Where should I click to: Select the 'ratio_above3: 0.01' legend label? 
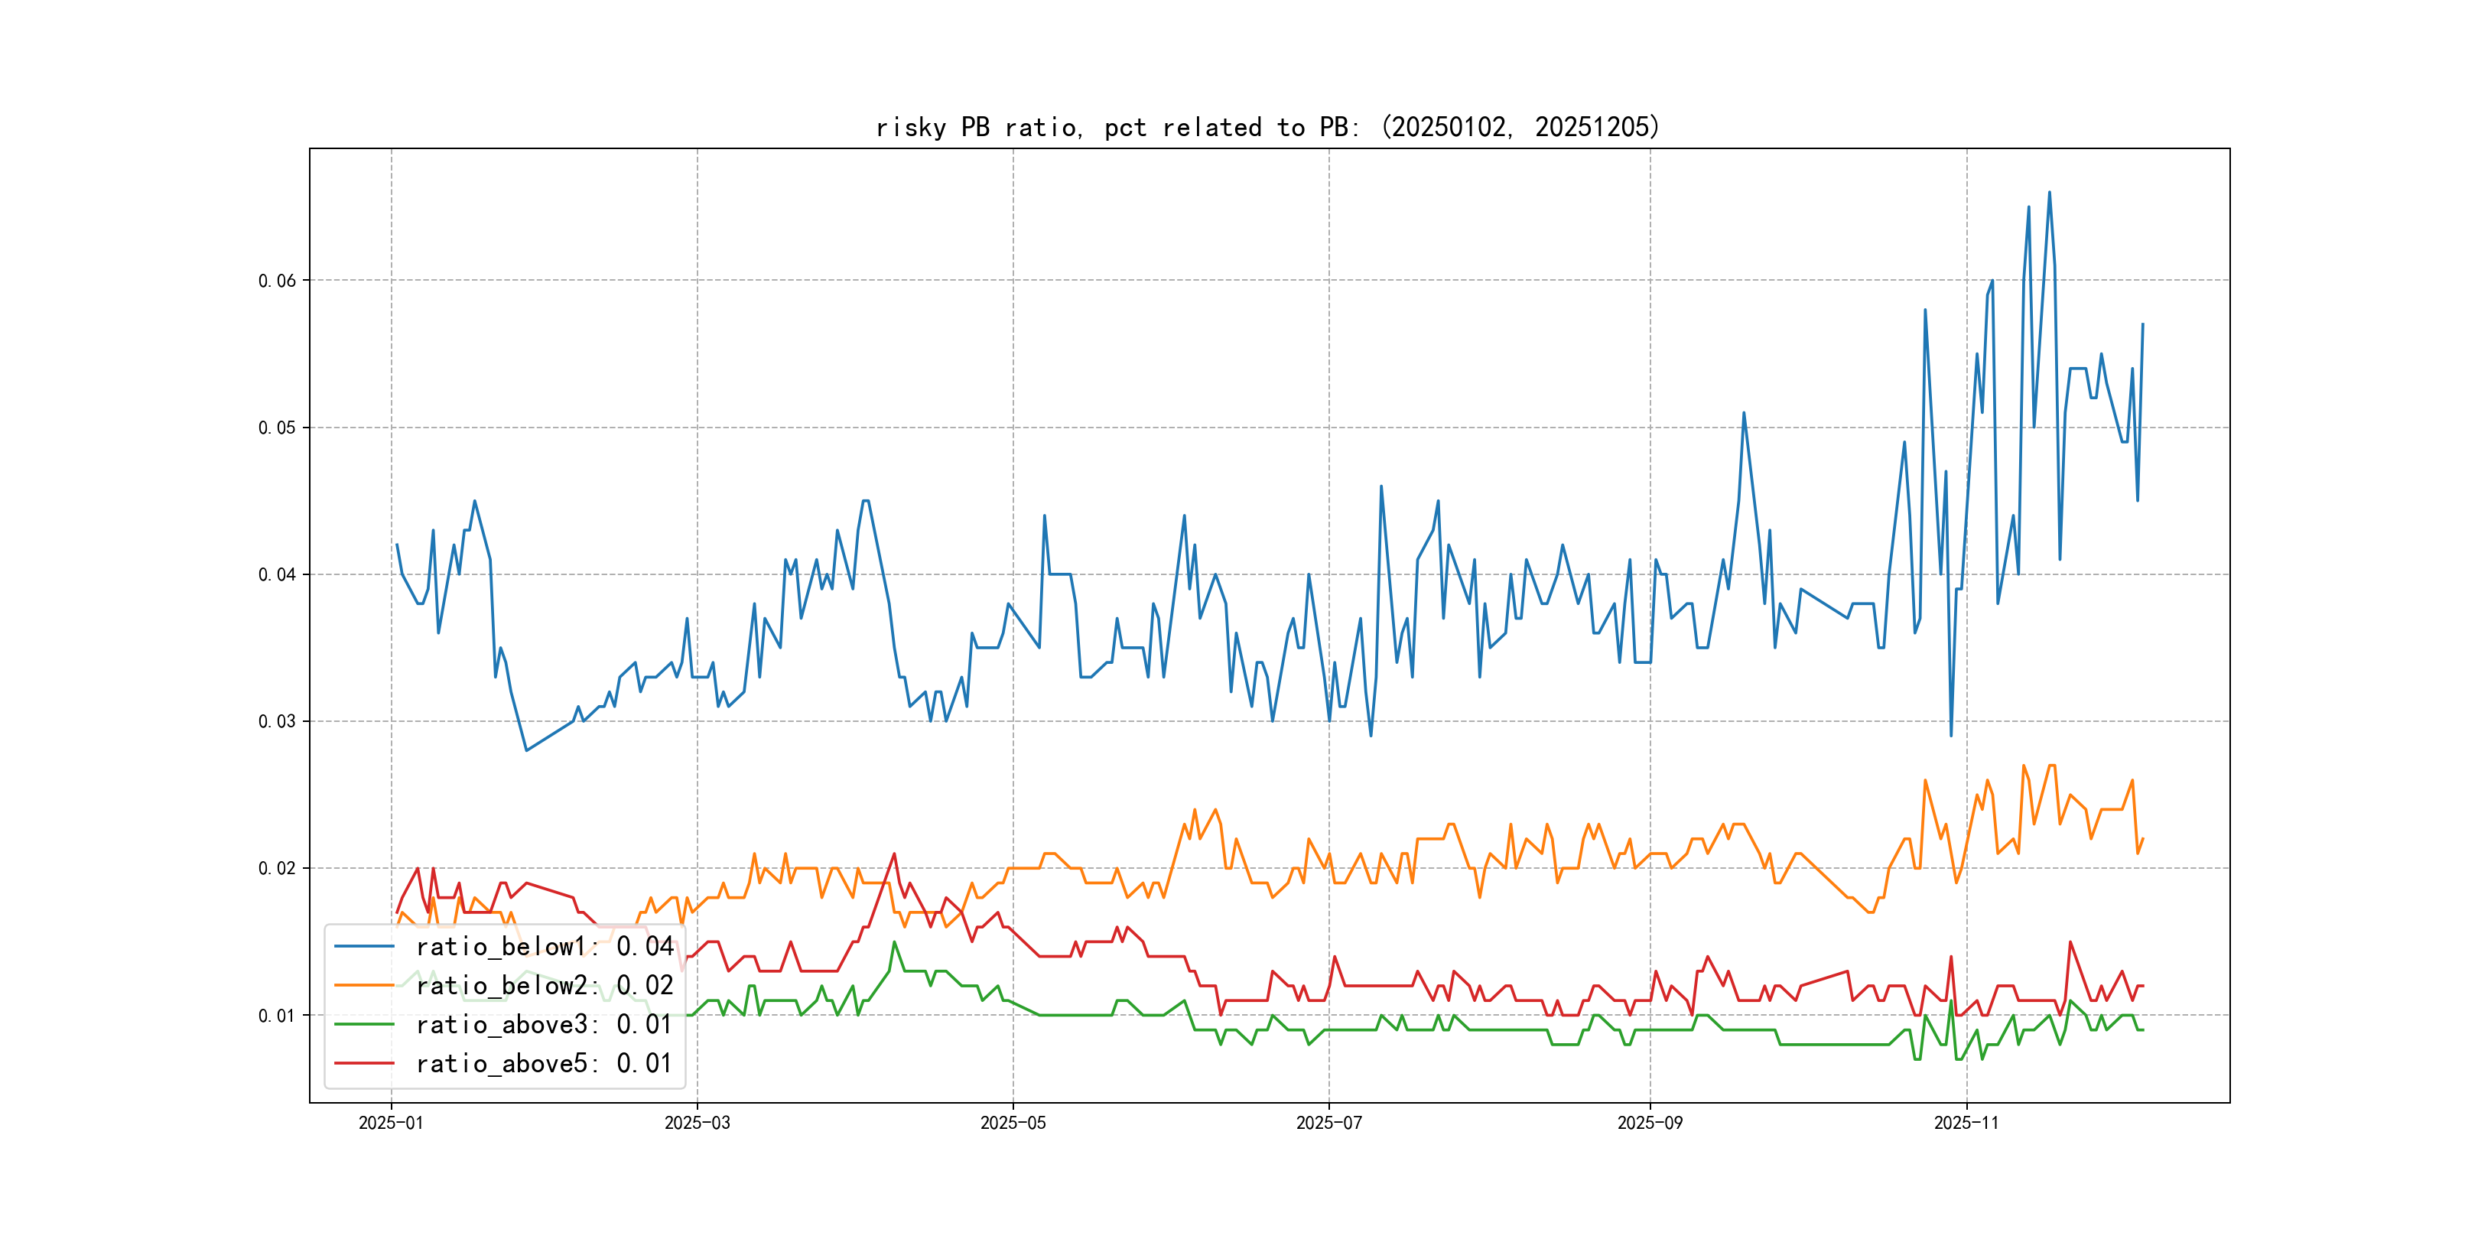545,1025
